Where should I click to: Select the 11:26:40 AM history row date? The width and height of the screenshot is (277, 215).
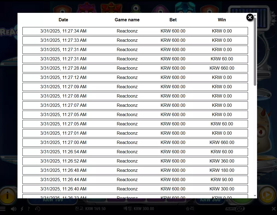tap(63, 189)
